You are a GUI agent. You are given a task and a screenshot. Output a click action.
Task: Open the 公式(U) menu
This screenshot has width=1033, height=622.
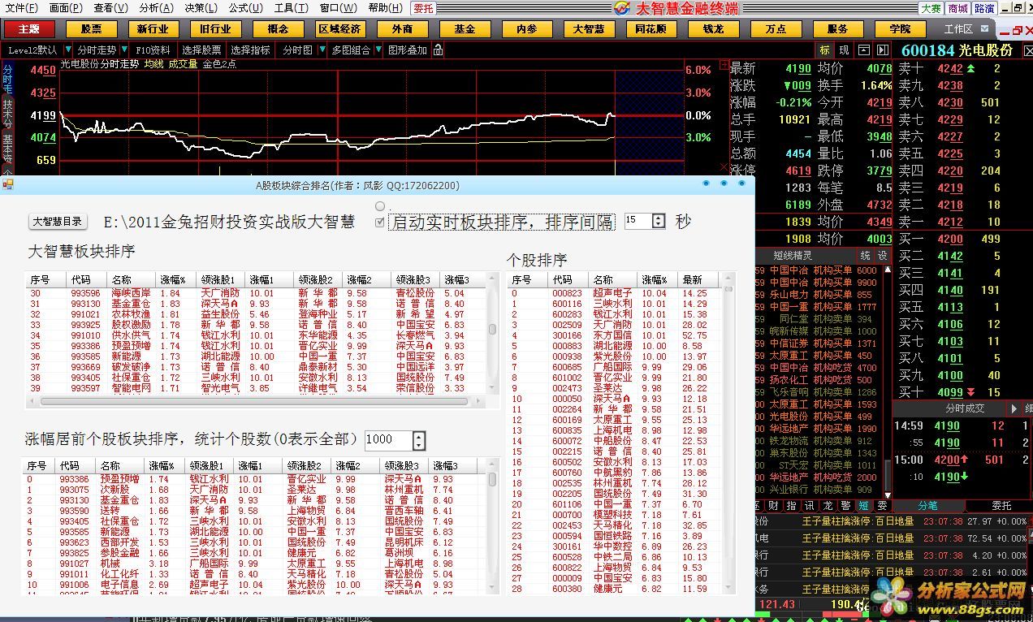point(245,8)
